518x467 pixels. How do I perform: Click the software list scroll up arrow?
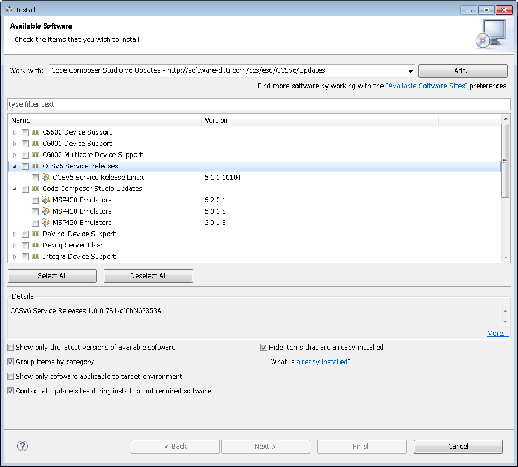pos(506,119)
